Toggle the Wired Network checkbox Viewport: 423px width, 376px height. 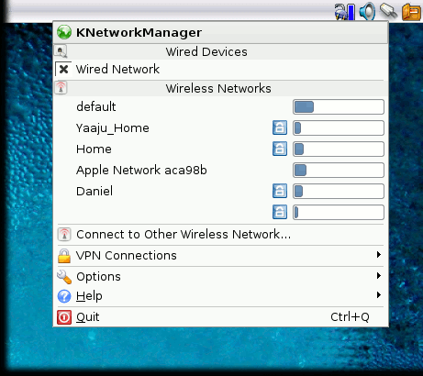[x=63, y=69]
